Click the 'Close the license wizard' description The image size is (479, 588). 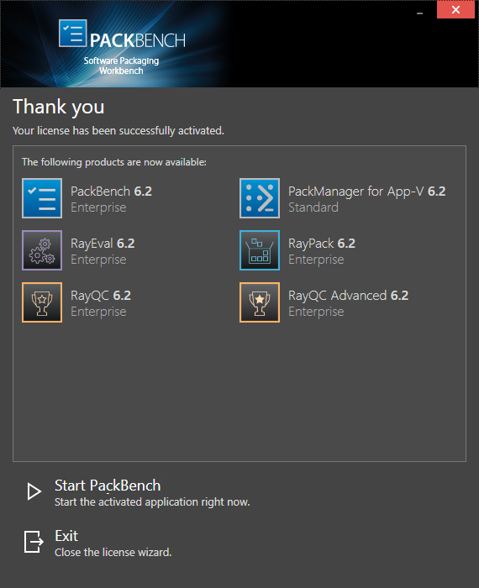click(x=113, y=553)
